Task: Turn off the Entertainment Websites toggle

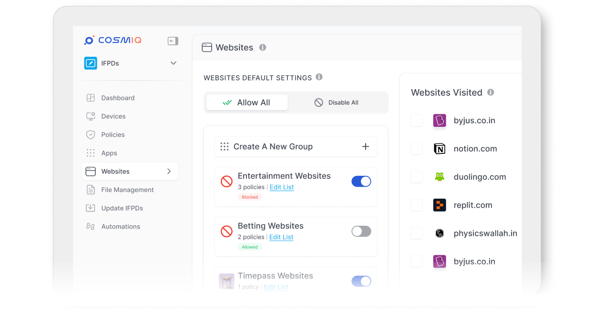Action: [361, 181]
